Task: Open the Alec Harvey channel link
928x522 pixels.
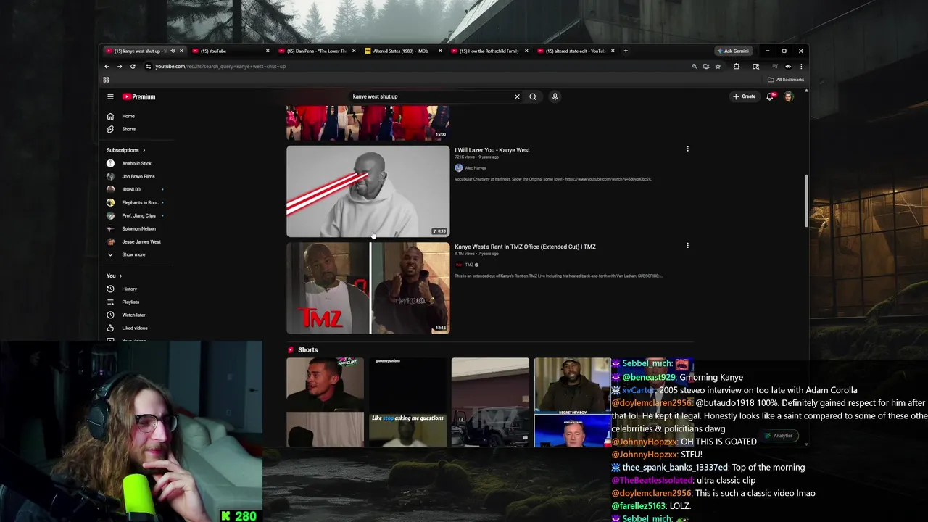Action: (x=475, y=168)
